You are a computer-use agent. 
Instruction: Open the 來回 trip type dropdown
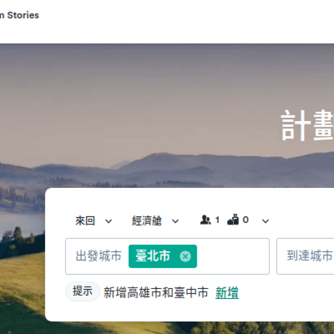[93, 221]
